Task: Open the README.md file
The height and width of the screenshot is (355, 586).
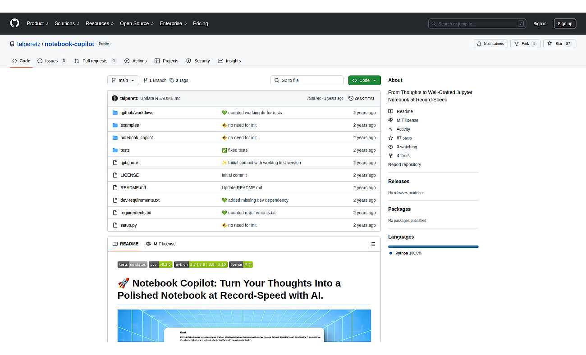Action: click(133, 188)
